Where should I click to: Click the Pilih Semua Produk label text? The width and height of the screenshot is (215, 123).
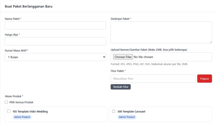pyautogui.click(x=21, y=102)
